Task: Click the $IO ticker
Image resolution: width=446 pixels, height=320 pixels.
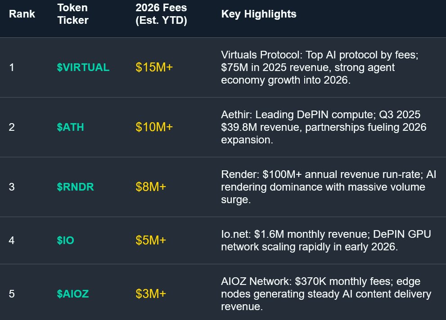Action: [x=65, y=240]
